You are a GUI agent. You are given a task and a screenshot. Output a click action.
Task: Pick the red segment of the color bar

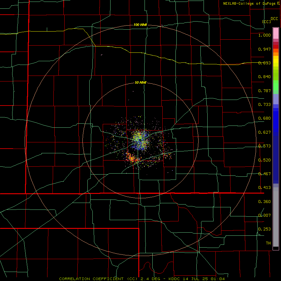276,47
